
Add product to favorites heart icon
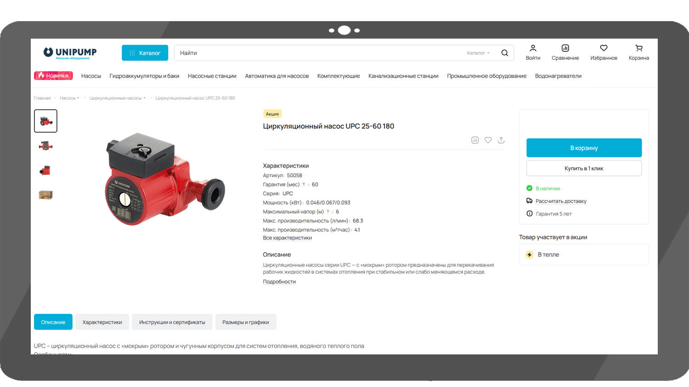tap(488, 140)
